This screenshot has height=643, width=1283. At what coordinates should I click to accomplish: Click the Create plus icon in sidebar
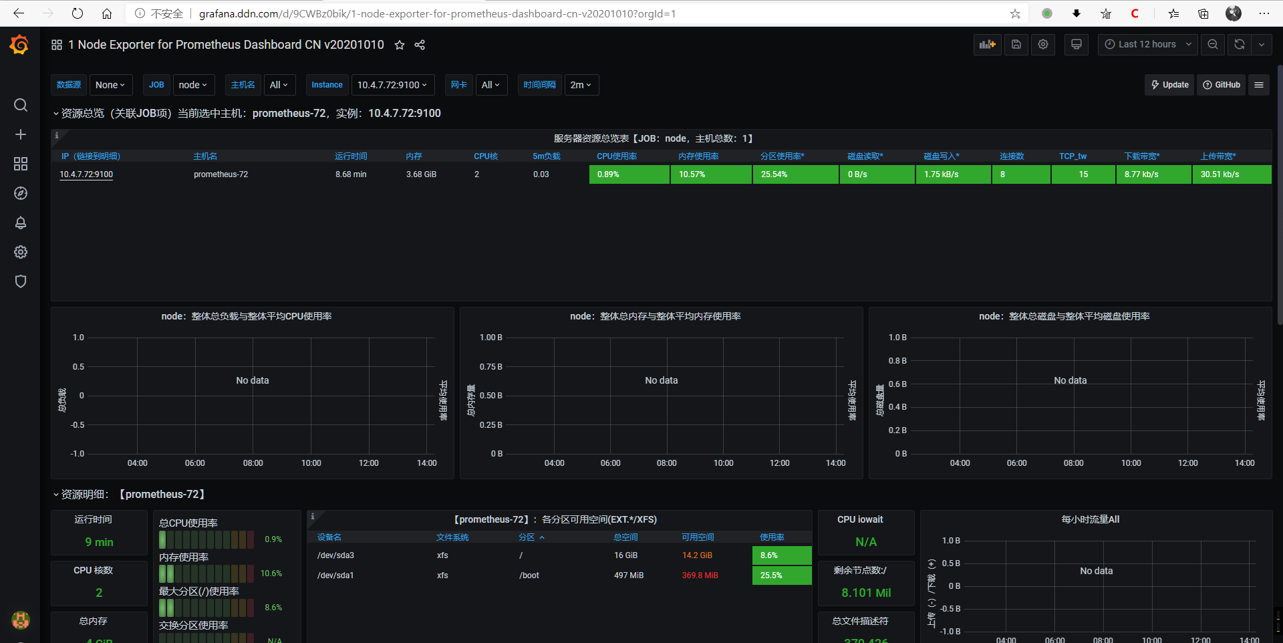click(x=21, y=134)
